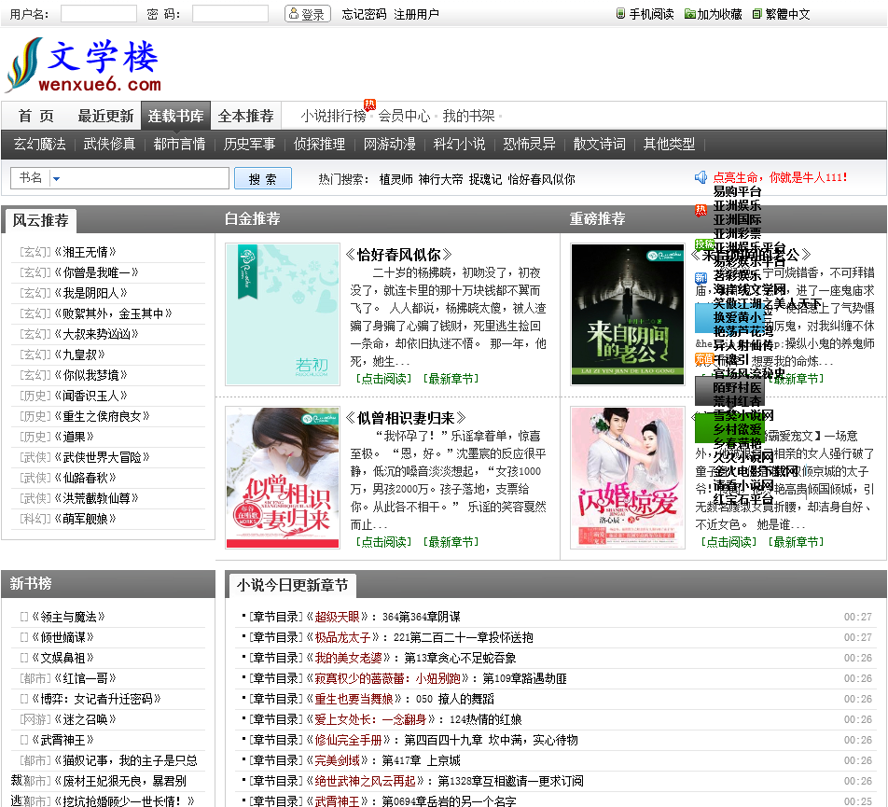Image resolution: width=888 pixels, height=807 pixels.
Task: Select the 玄幻魔法 category
Action: tap(39, 144)
